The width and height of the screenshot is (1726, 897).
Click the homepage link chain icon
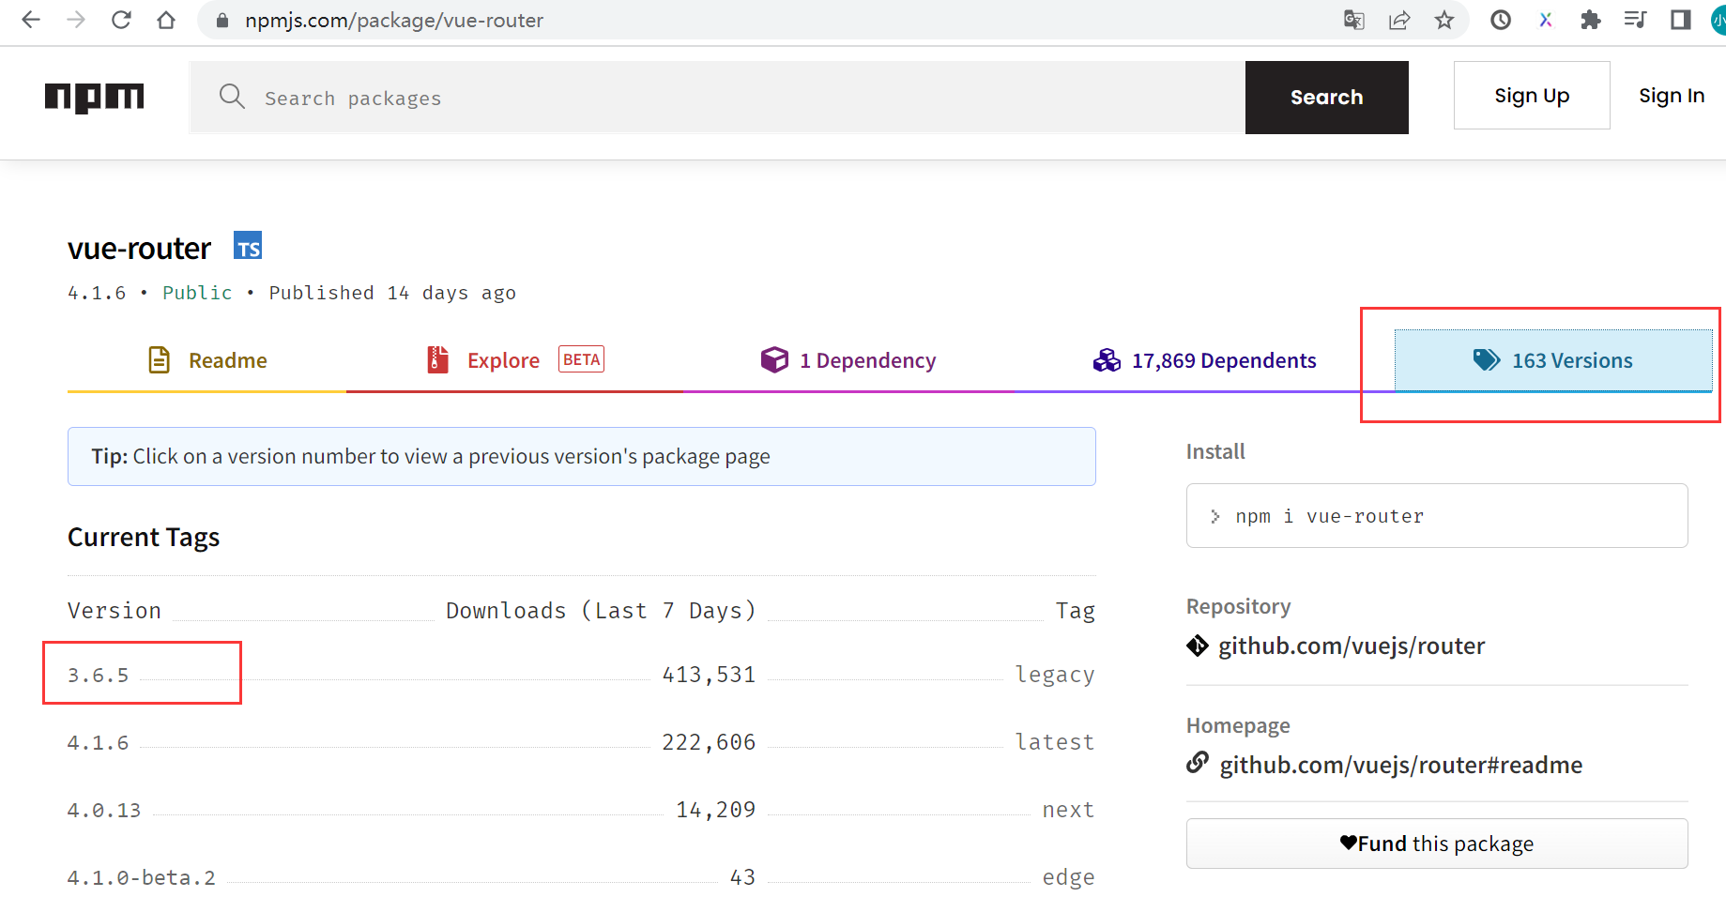click(1198, 763)
